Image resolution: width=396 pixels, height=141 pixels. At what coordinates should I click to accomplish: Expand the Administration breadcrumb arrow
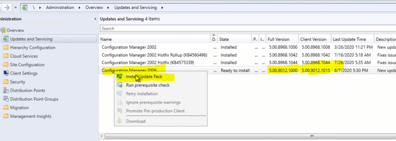click(x=80, y=8)
